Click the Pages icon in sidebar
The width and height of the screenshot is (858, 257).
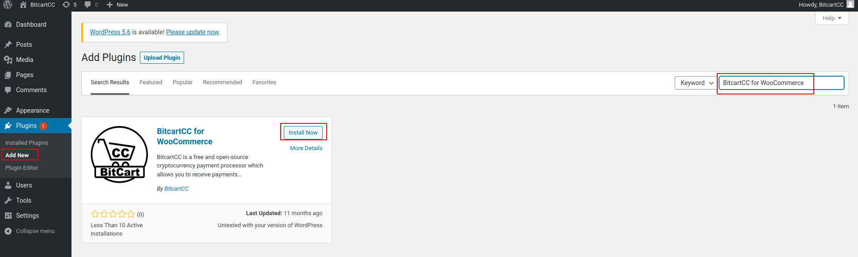pos(8,75)
